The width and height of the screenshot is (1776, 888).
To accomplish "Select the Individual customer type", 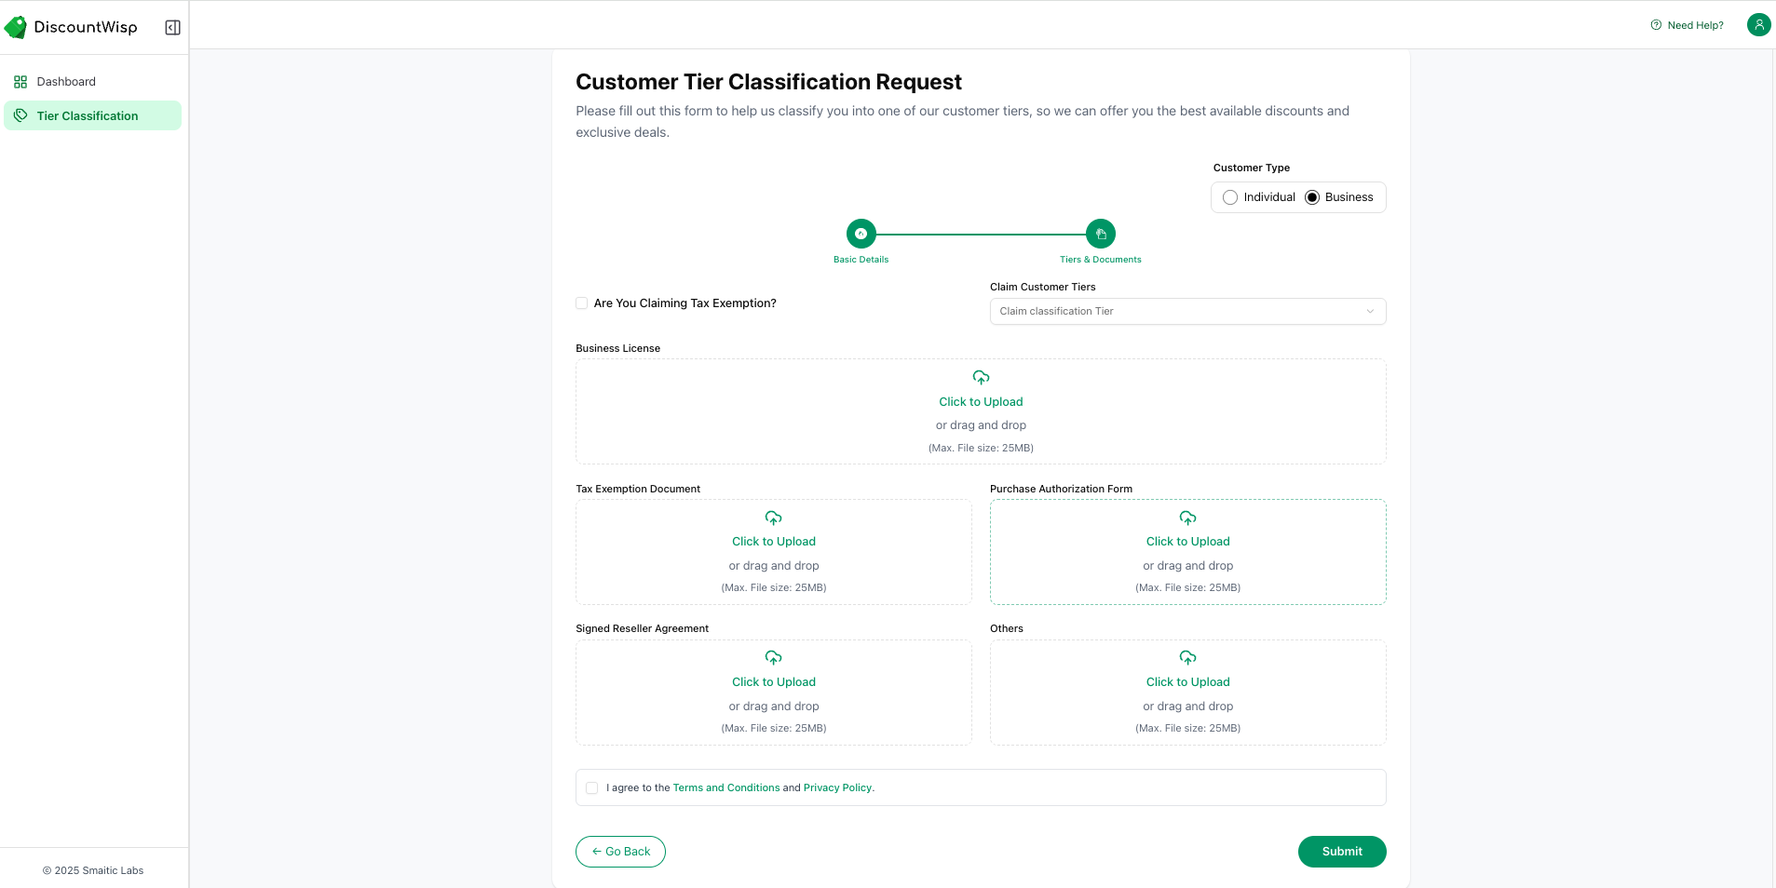I will (x=1230, y=197).
